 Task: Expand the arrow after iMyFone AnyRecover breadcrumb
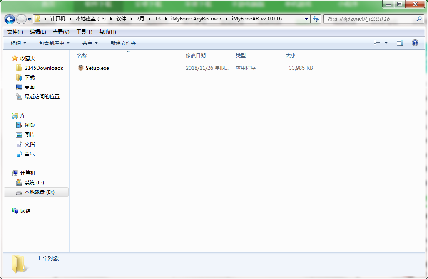[x=227, y=19]
